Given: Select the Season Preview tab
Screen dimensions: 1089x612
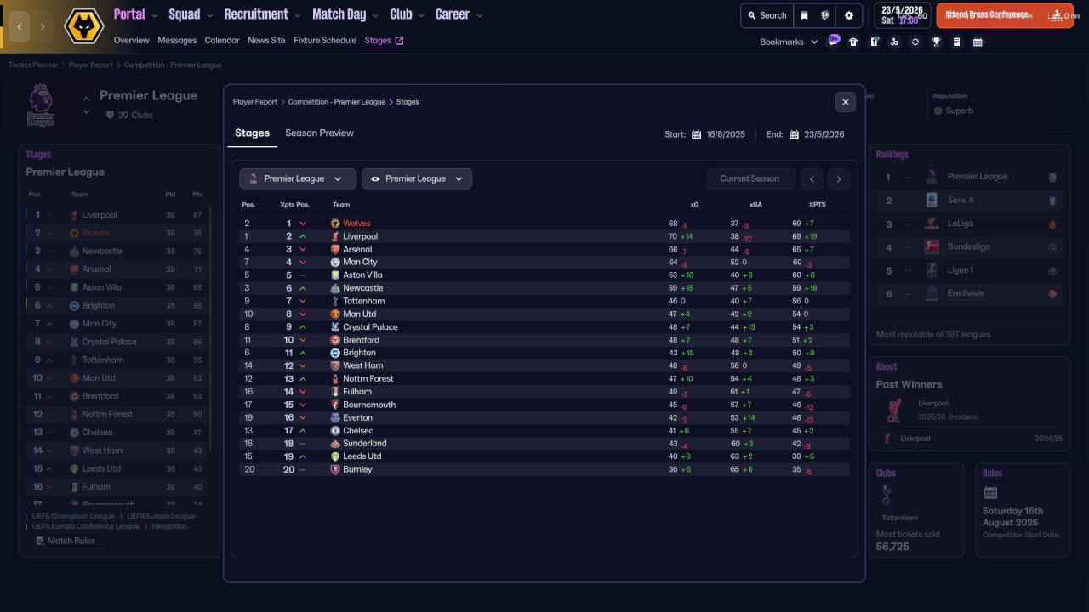Looking at the screenshot, I should coord(319,133).
